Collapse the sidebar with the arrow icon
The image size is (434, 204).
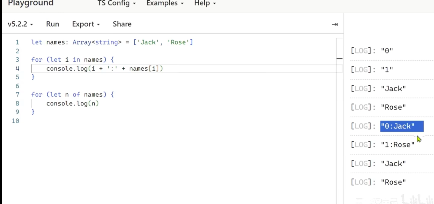pyautogui.click(x=335, y=24)
